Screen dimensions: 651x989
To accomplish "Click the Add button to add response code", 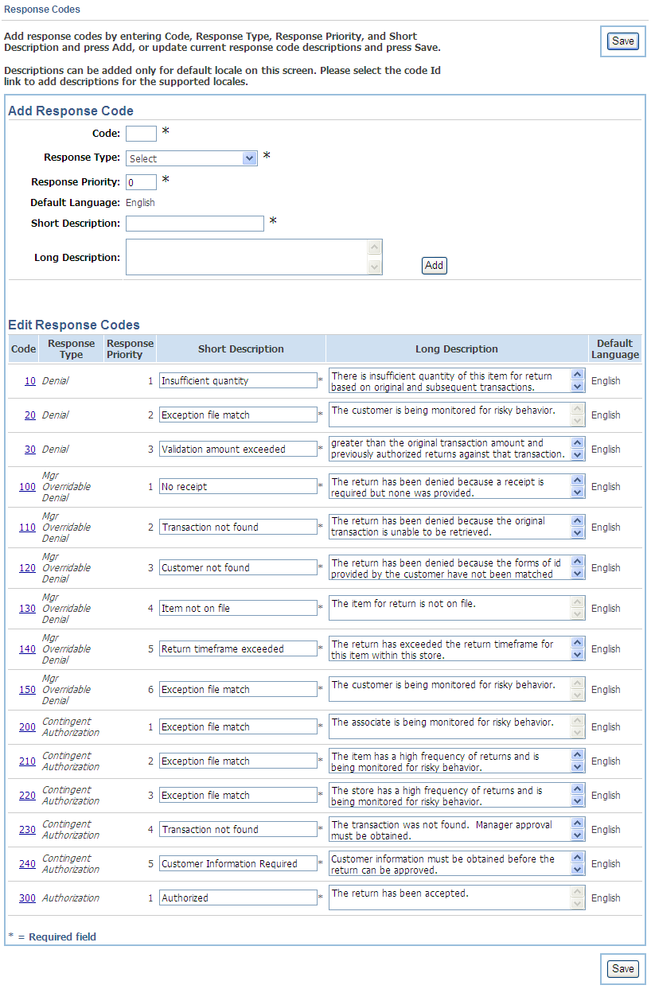I will pos(434,266).
